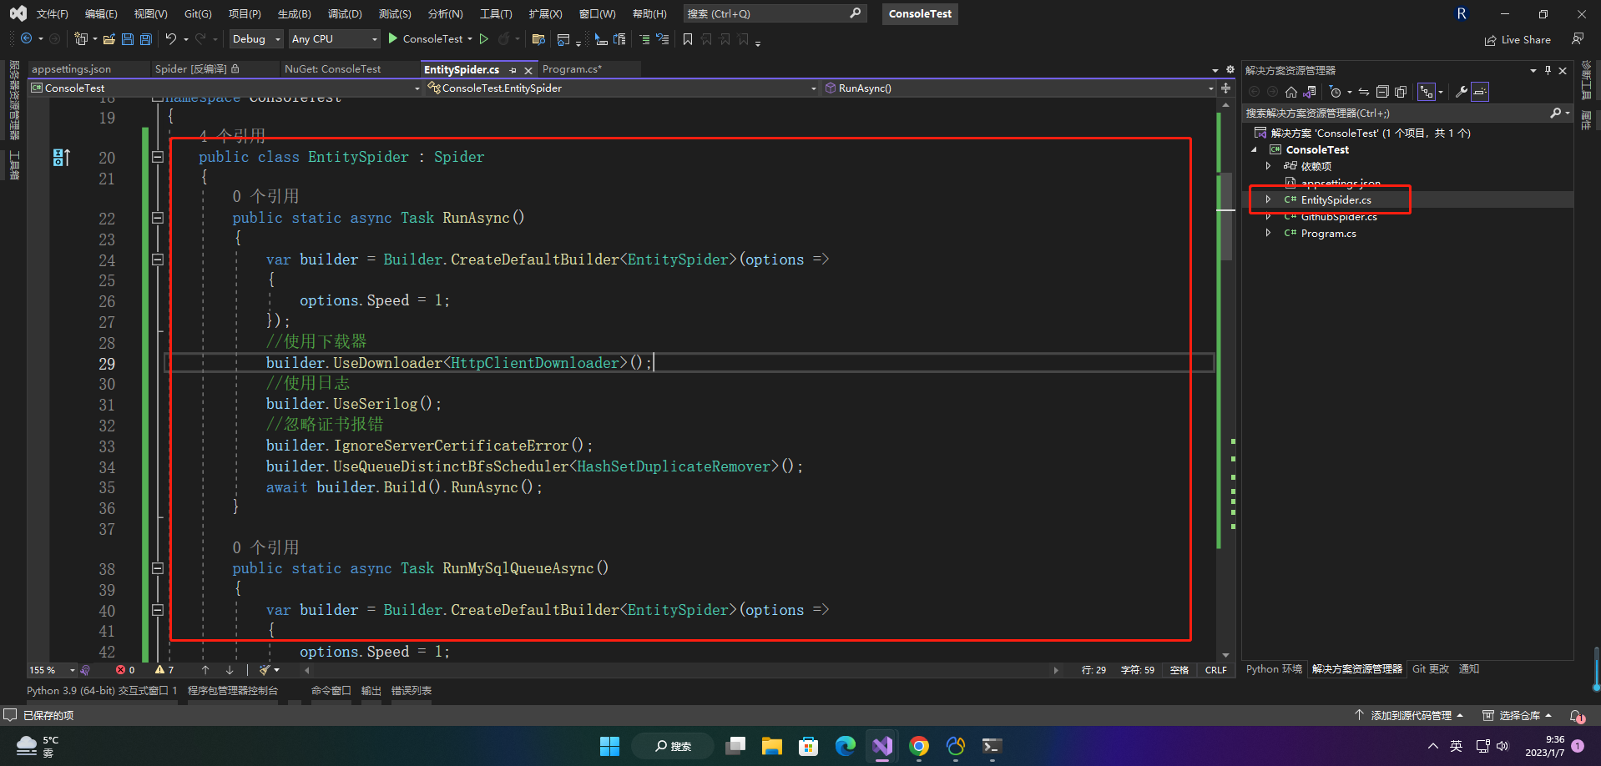Open the Any CPU platform dropdown
Viewport: 1601px width, 766px height.
[334, 39]
